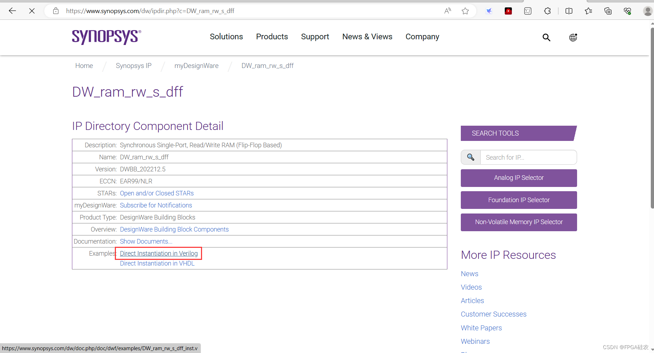Select Product Type value DesignWare Building Blocks

[157, 217]
